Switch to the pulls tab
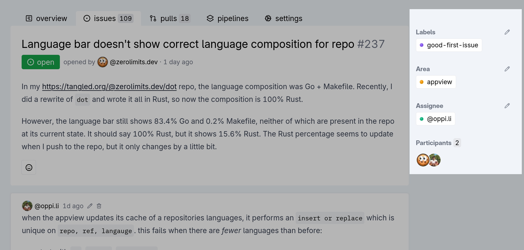This screenshot has width=524, height=250. pos(170,19)
